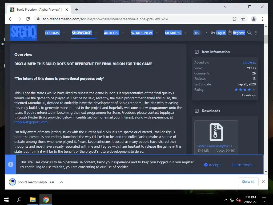Image resolution: width=273 pixels, height=205 pixels.
Task: Select the Sonic Freedom browser tab
Action: 39,10
